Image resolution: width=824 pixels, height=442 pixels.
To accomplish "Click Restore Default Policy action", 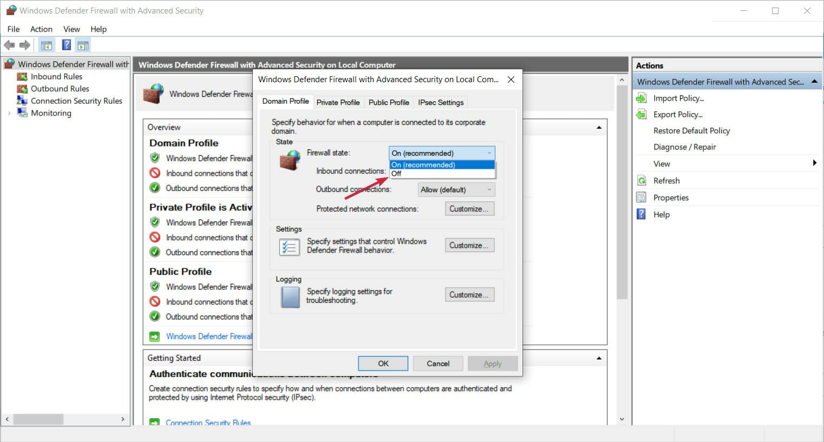I will point(691,130).
